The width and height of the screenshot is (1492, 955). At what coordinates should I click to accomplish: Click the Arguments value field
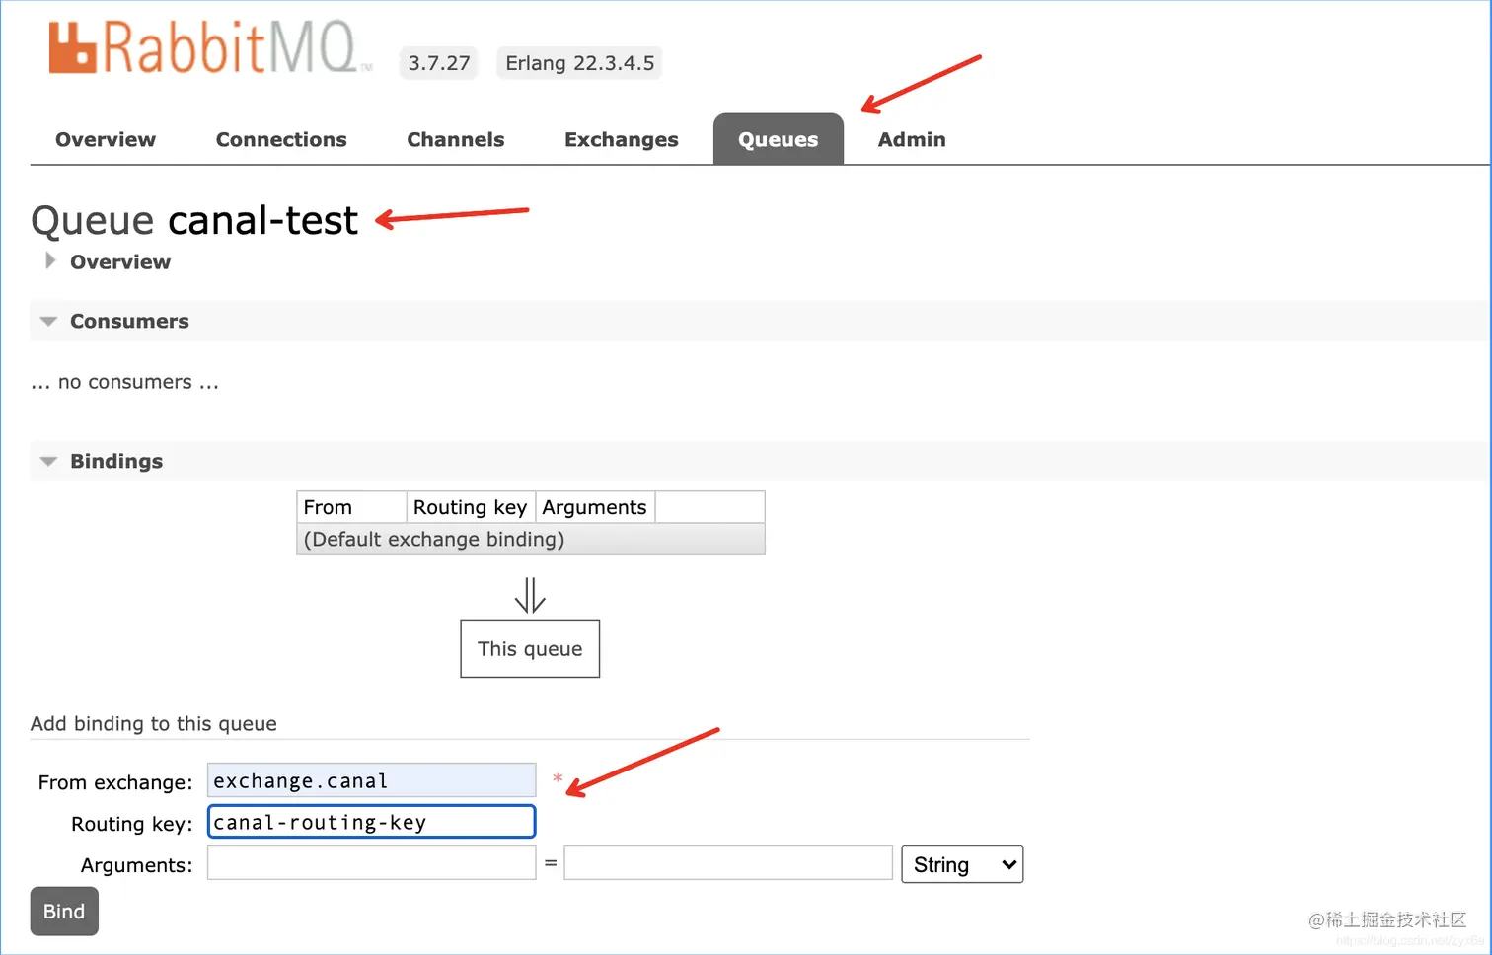pos(728,863)
